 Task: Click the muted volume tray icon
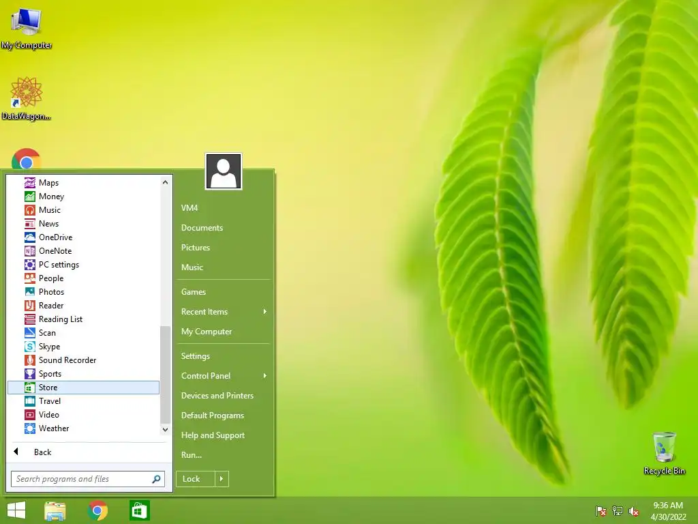pyautogui.click(x=634, y=511)
